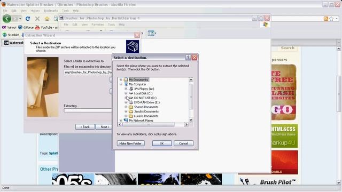Expand the 3½ Floppy (A:) node
This screenshot has width=342, height=192.
tap(126, 89)
